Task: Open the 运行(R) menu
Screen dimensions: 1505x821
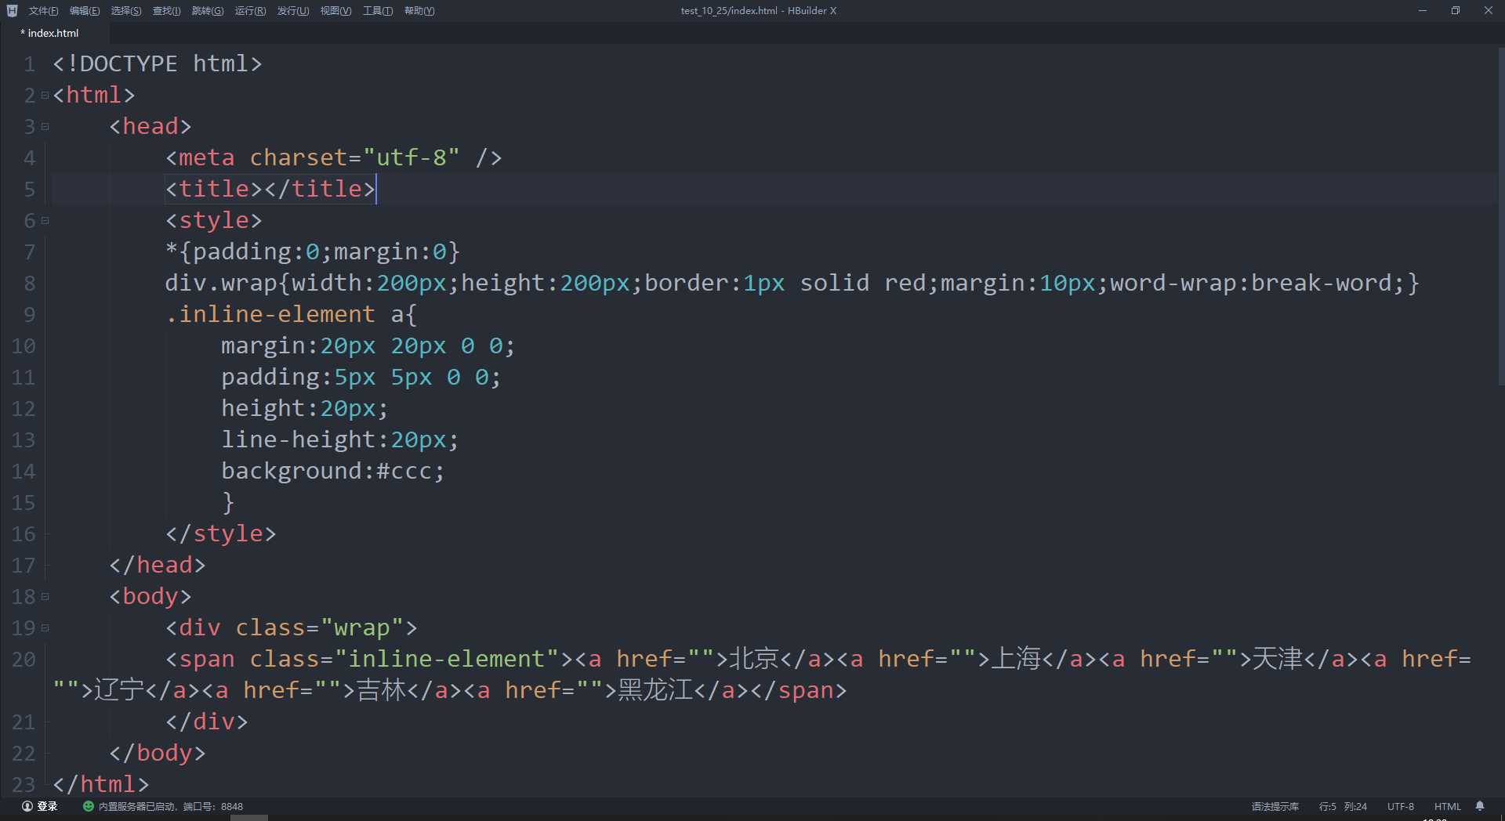Action: coord(250,11)
